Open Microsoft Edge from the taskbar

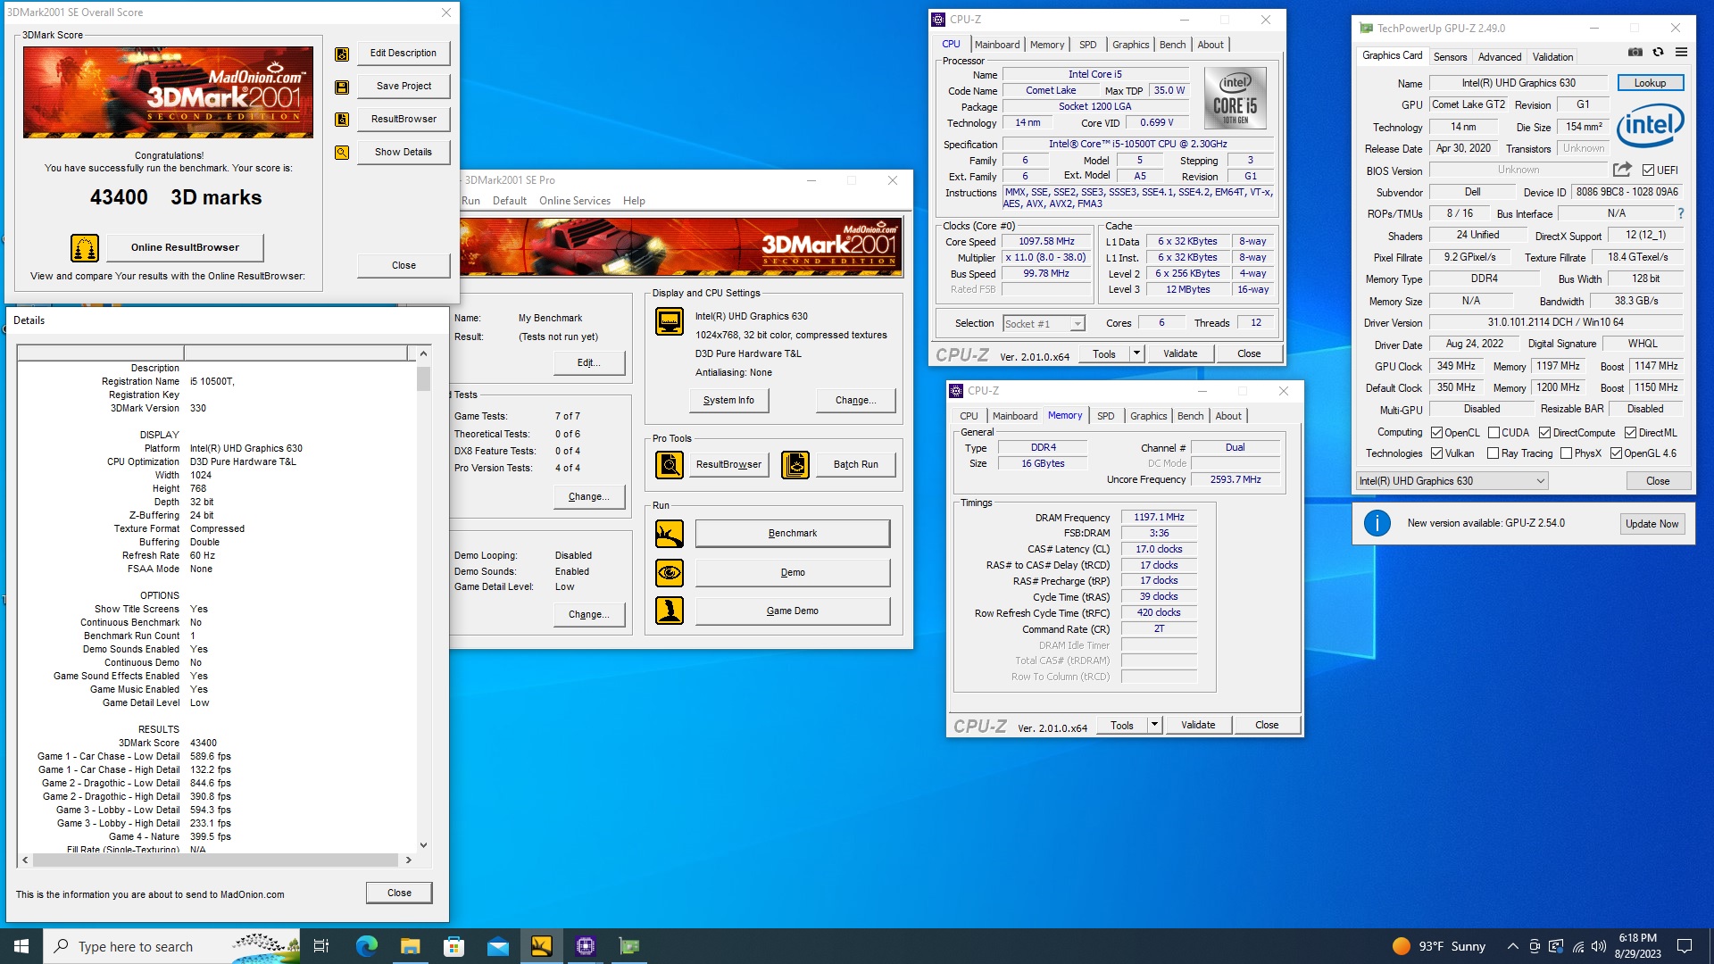pos(366,946)
